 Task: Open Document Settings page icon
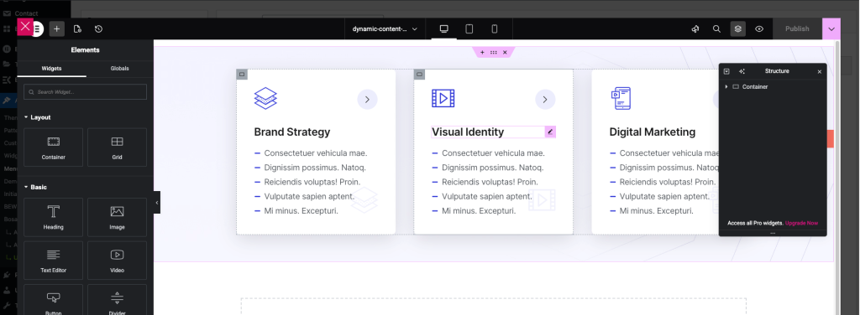(x=77, y=29)
